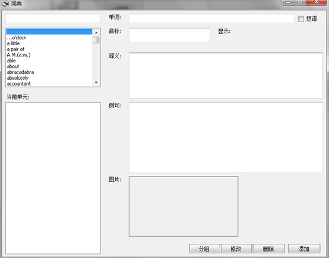Click the 图片 image preview box
The height and width of the screenshot is (258, 329).
pos(184,206)
